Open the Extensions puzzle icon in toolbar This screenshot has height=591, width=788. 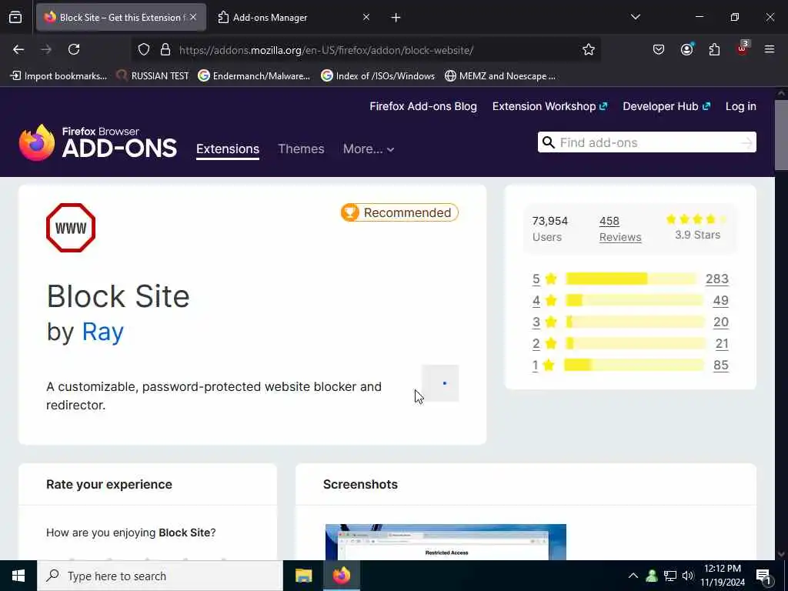[714, 50]
